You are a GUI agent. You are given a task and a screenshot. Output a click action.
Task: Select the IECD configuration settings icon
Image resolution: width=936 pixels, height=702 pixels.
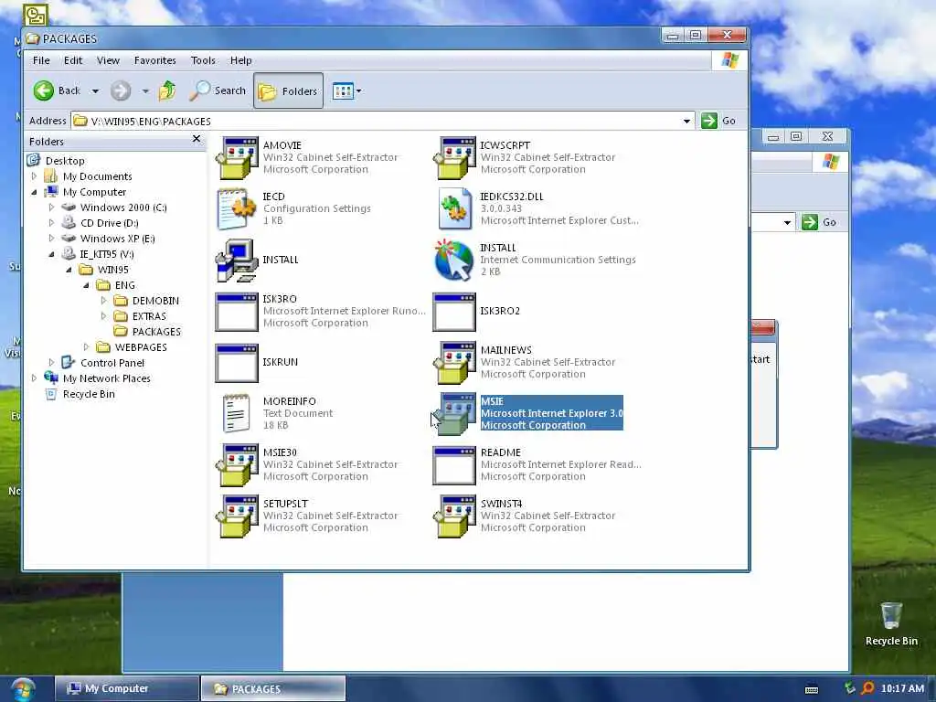237,209
